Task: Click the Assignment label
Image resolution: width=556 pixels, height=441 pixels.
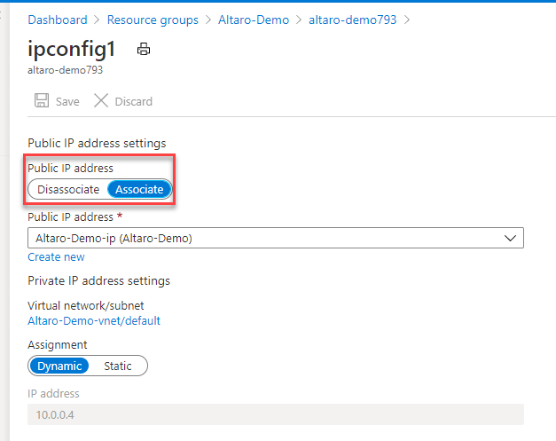Action: (58, 345)
